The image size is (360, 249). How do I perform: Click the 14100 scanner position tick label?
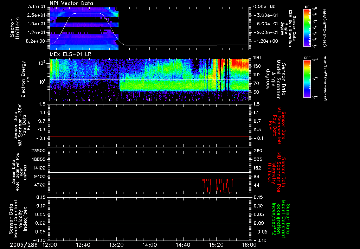point(38,168)
